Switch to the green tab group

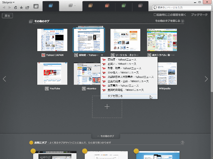click(124, 6)
